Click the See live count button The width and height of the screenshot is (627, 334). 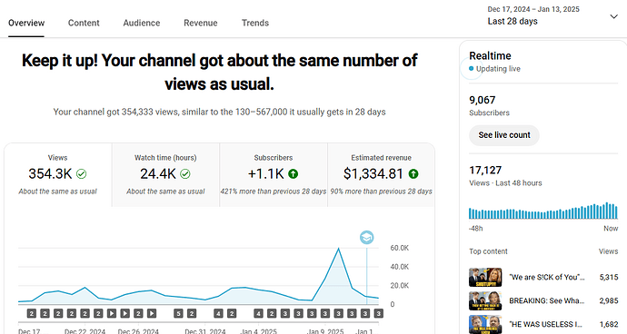(504, 135)
